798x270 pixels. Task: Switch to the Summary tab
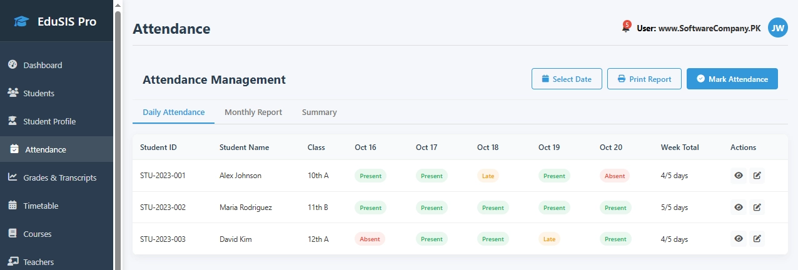click(319, 112)
